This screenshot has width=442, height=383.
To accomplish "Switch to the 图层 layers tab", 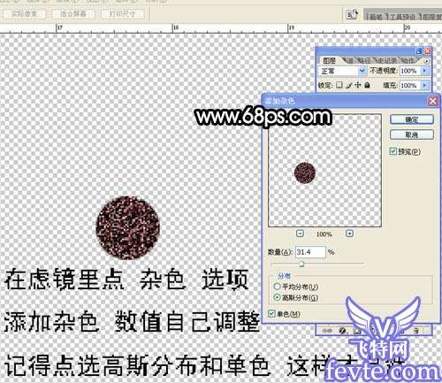I will tap(329, 61).
